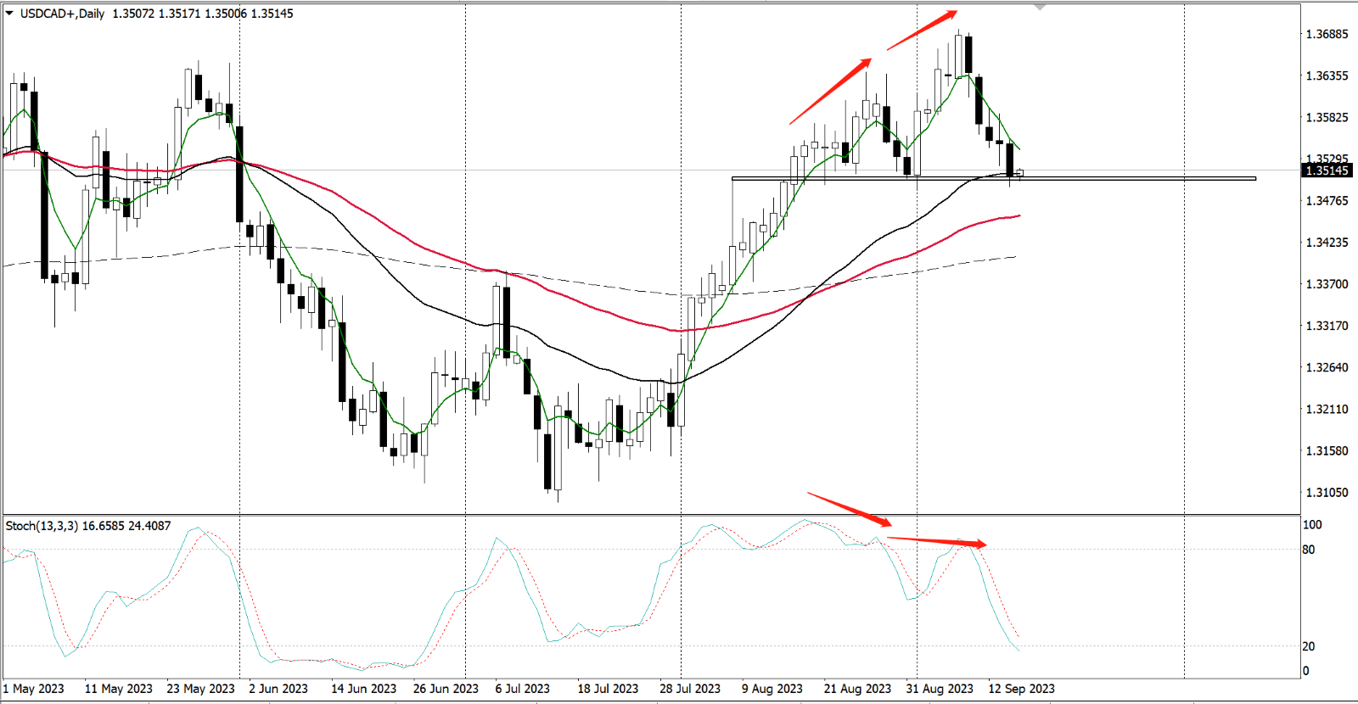This screenshot has width=1358, height=704.
Task: Click the topmost red arrow above price peak
Action: tap(923, 30)
